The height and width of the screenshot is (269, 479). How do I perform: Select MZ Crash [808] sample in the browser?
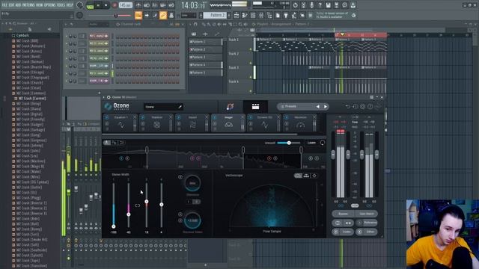27,40
